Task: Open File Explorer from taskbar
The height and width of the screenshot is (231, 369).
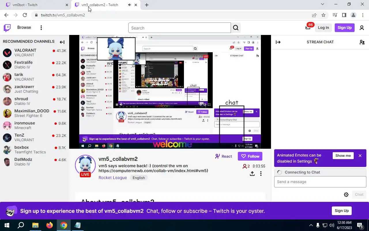Action: (35, 225)
